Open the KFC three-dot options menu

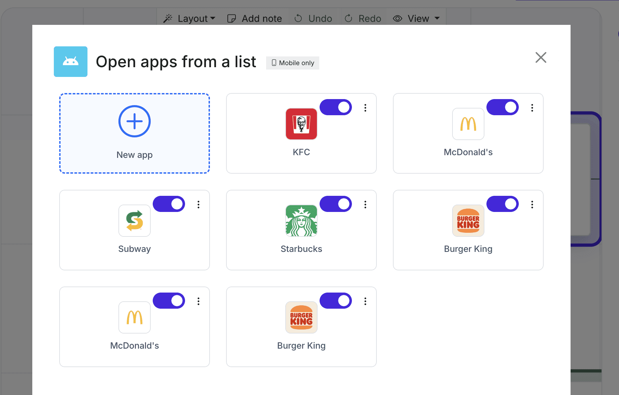[365, 108]
